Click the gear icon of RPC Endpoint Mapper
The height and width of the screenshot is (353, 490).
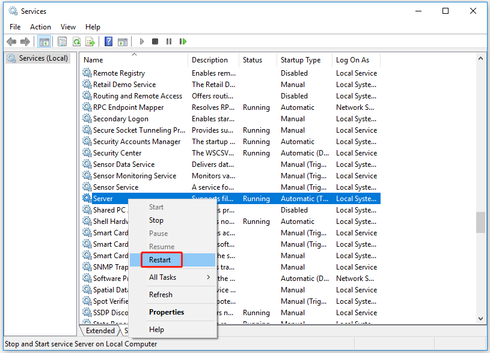(x=87, y=107)
